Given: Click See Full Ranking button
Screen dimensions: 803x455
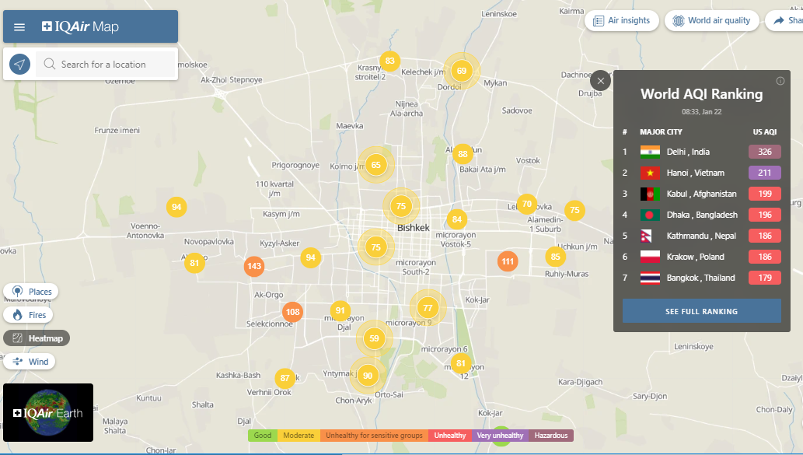Looking at the screenshot, I should coord(701,311).
